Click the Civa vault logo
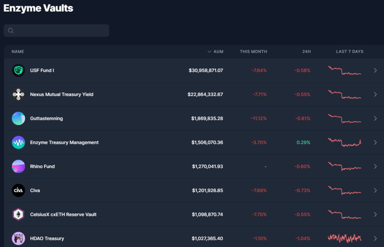Screen dimensions: 384x247 [18, 191]
